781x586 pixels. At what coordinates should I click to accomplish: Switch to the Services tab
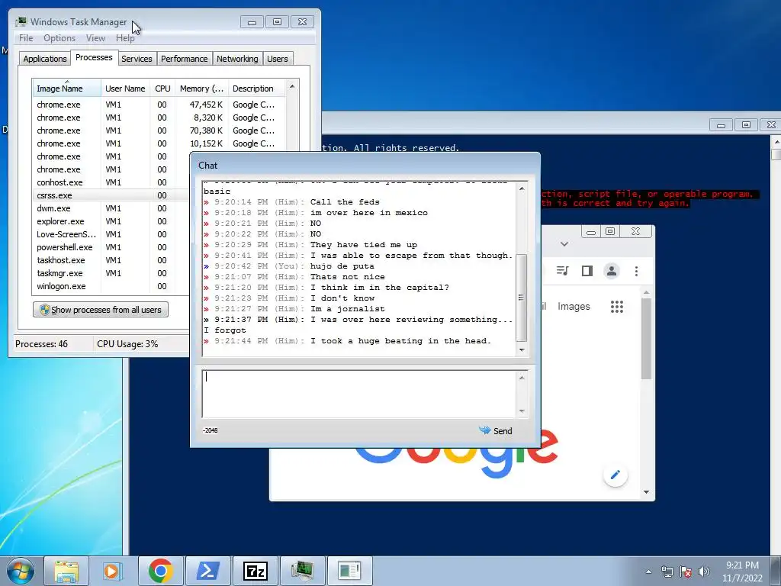137,58
